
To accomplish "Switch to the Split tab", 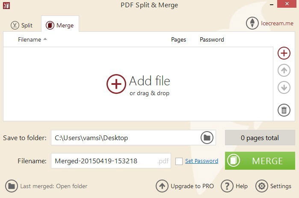I will click(x=21, y=25).
